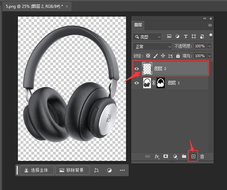Switch to the 图层 panel tab

tap(138, 25)
